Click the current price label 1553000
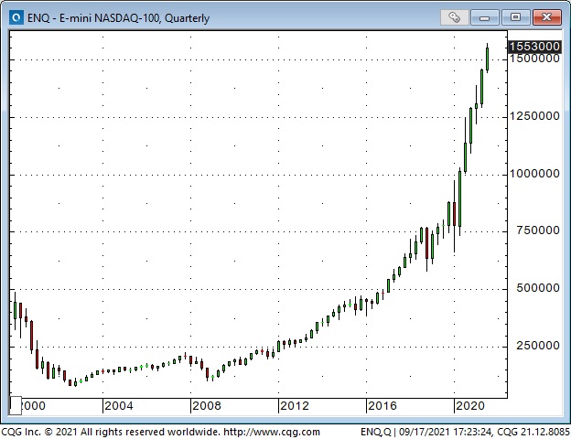The height and width of the screenshot is (439, 571). [x=534, y=47]
